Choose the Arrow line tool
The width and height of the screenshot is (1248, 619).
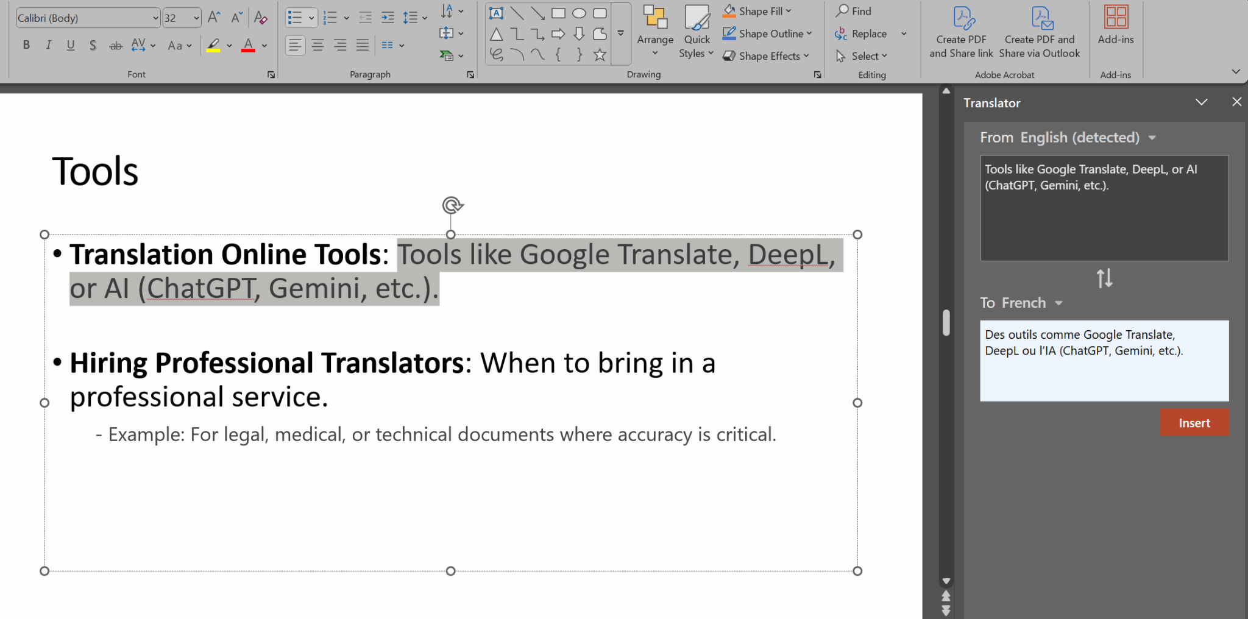(537, 12)
